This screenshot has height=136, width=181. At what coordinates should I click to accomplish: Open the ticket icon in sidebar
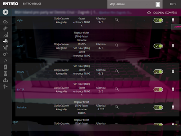[x=5, y=28]
